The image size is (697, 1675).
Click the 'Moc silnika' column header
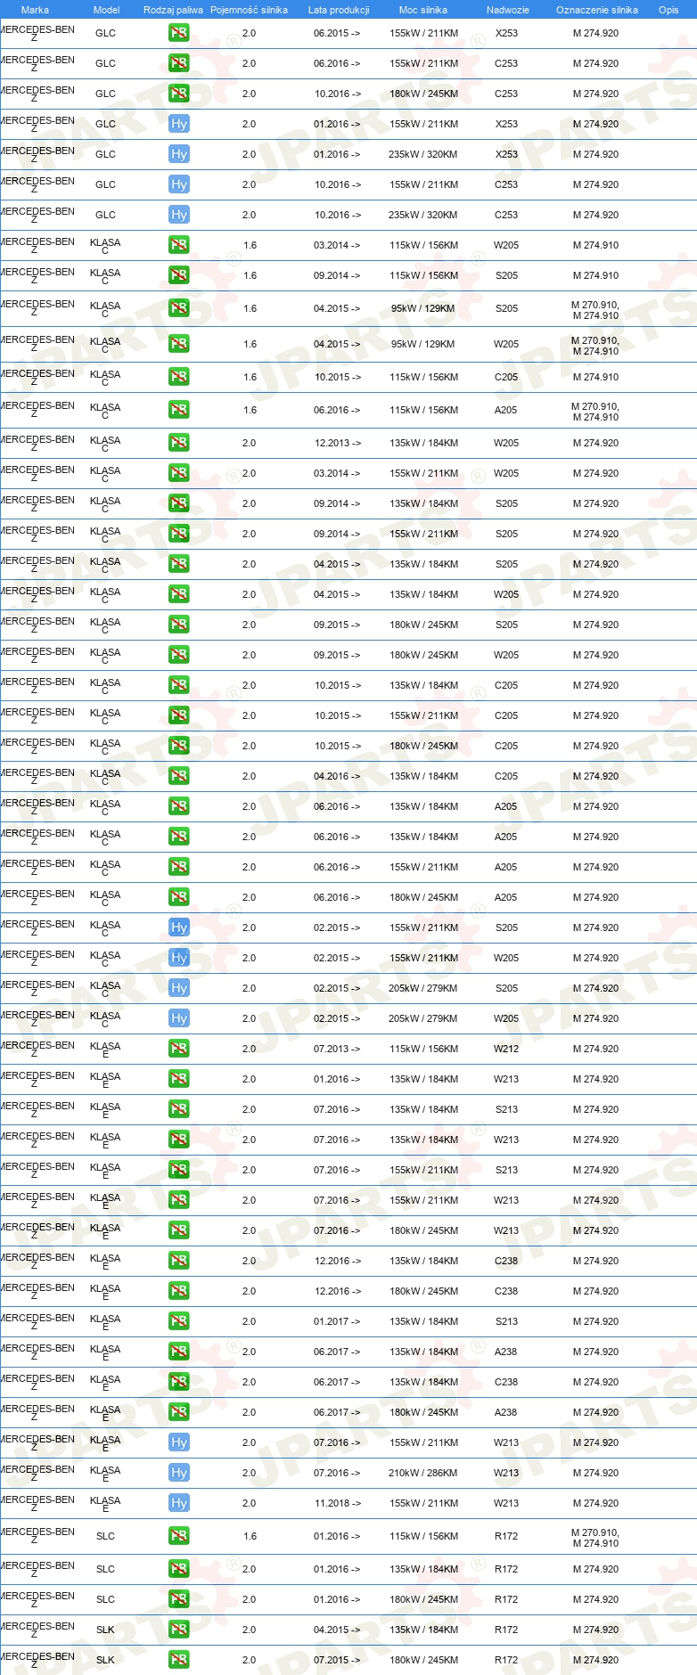tap(423, 10)
